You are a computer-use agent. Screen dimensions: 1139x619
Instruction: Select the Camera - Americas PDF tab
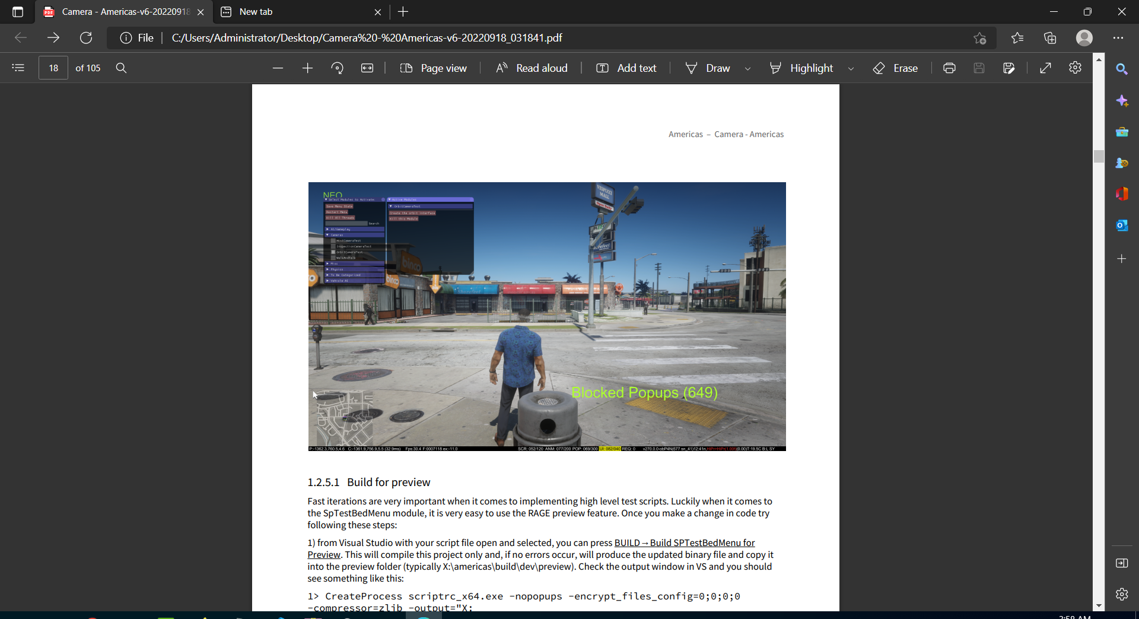click(125, 12)
